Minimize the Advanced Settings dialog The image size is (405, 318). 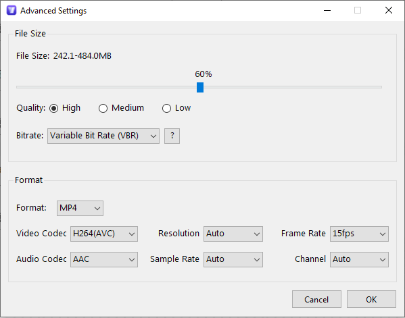(327, 10)
